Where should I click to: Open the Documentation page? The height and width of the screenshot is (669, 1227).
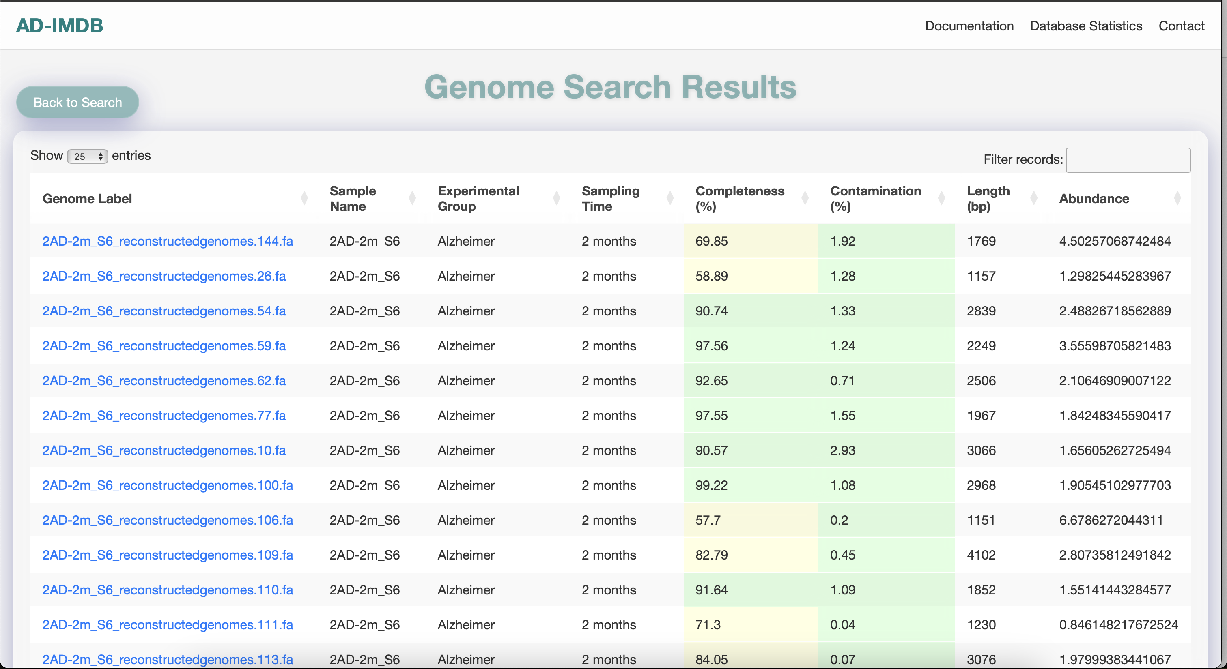[969, 26]
